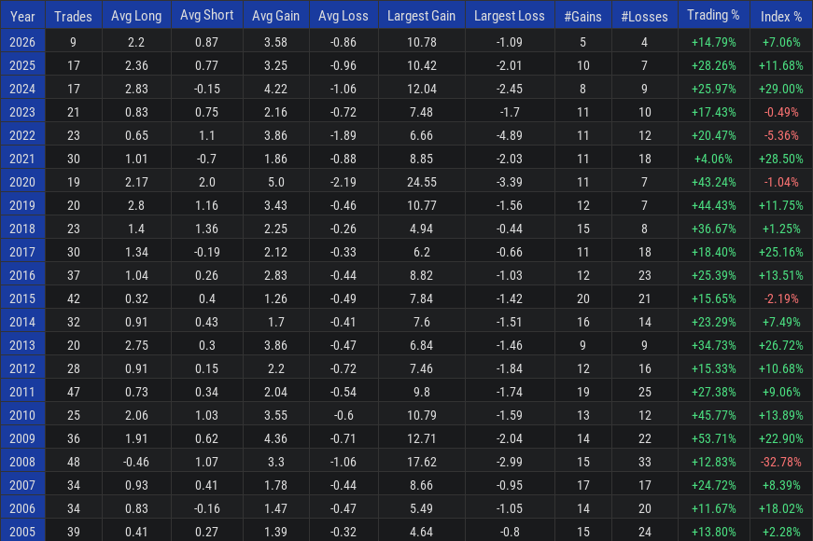Click the +28.26% trading value
Viewport: 813px width, 541px height.
[713, 65]
